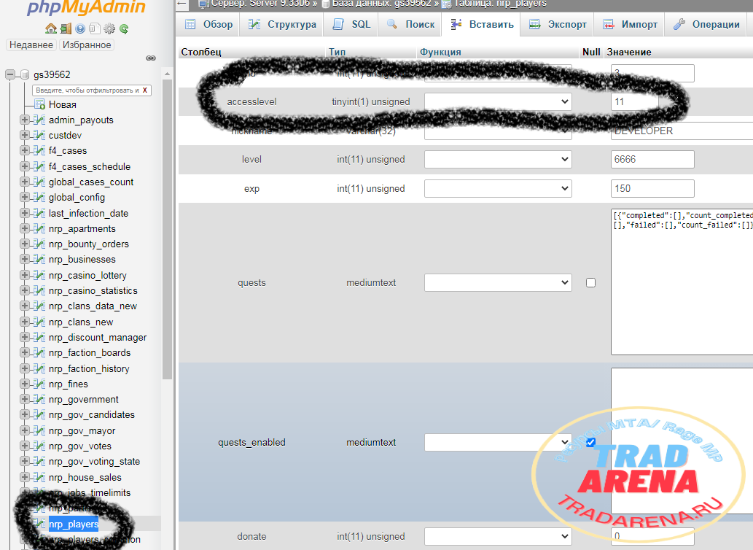Viewport: 753px width, 550px height.
Task: Click admin_payouts table icon
Action: point(39,120)
